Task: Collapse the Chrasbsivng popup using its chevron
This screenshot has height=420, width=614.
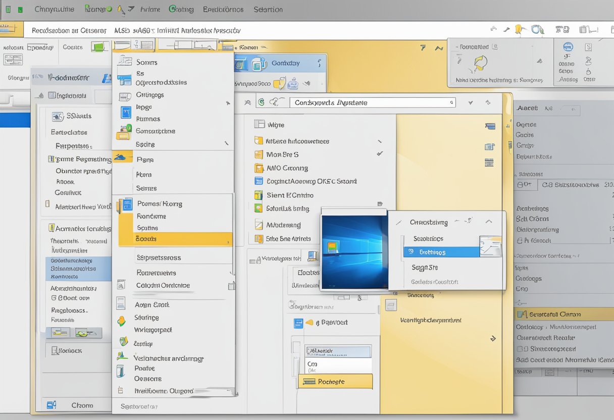Action: tap(488, 222)
